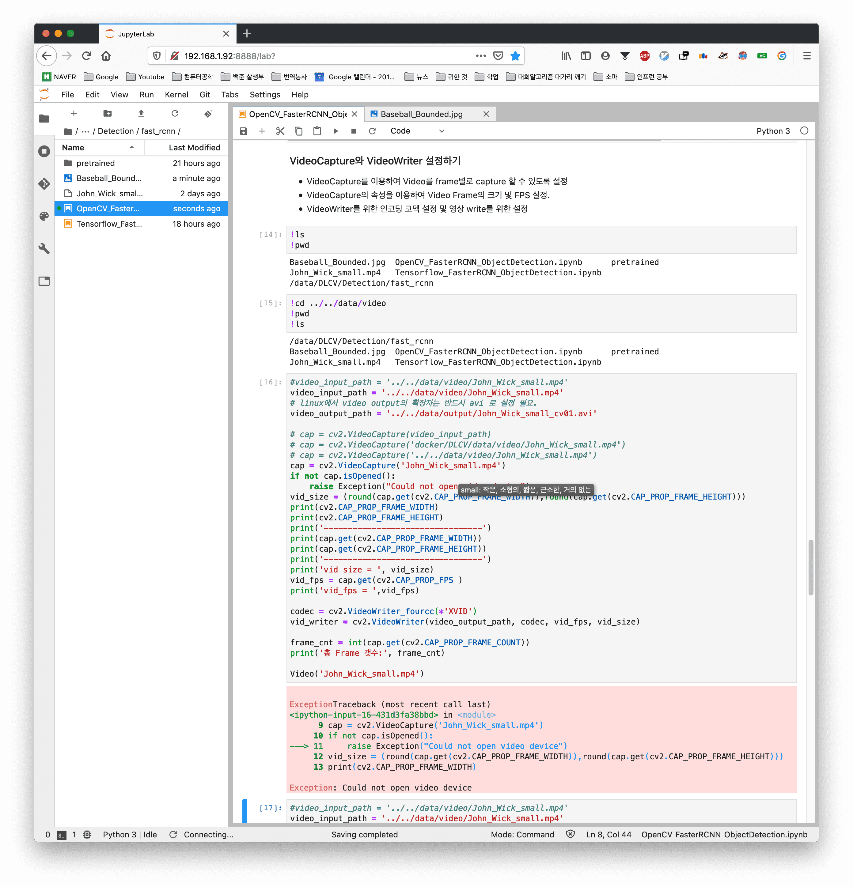
Task: Expand the collapsed breadcrumb ellipsis path
Action: (x=85, y=131)
